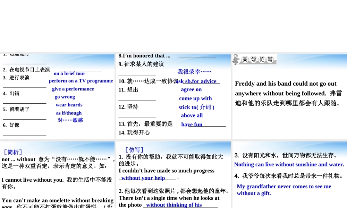
Task: Click 'My grandfather never comes to see me'
Action: (284, 187)
